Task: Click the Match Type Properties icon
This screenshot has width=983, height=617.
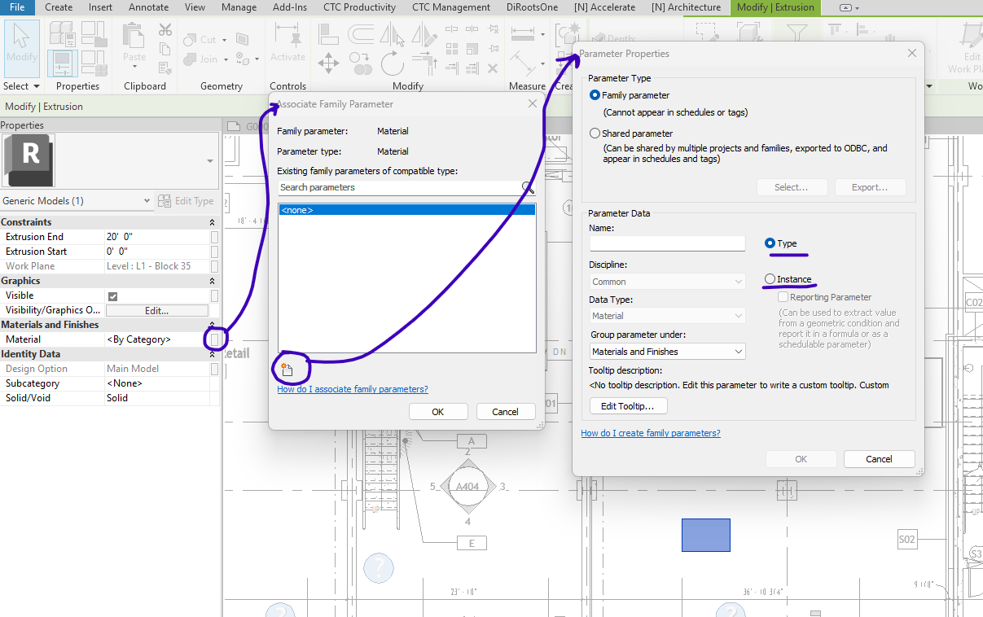Action: point(165,68)
